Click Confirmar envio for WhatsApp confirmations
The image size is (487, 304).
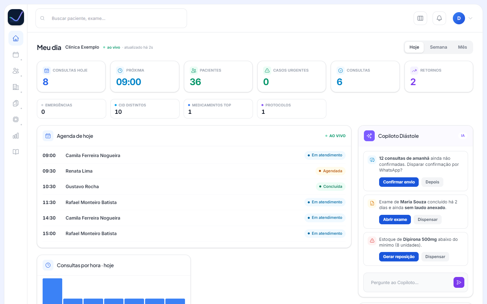[399, 182]
